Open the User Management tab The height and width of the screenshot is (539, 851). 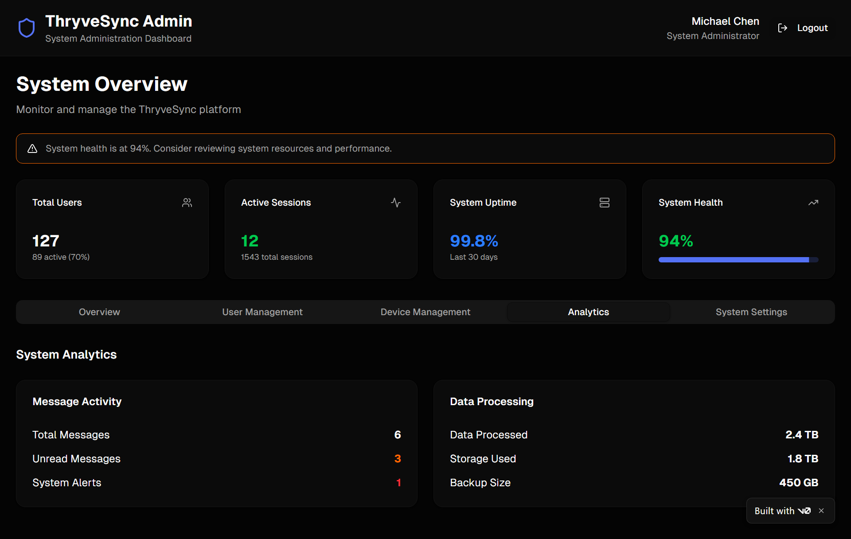pyautogui.click(x=262, y=312)
